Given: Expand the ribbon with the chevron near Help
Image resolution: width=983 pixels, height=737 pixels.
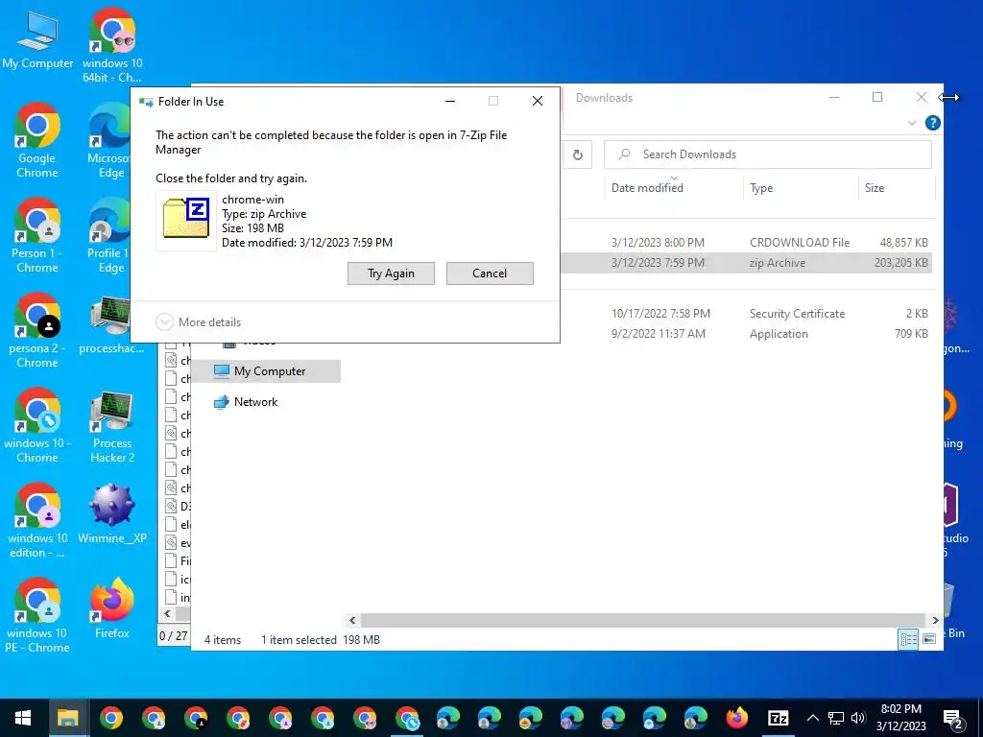Looking at the screenshot, I should point(912,123).
